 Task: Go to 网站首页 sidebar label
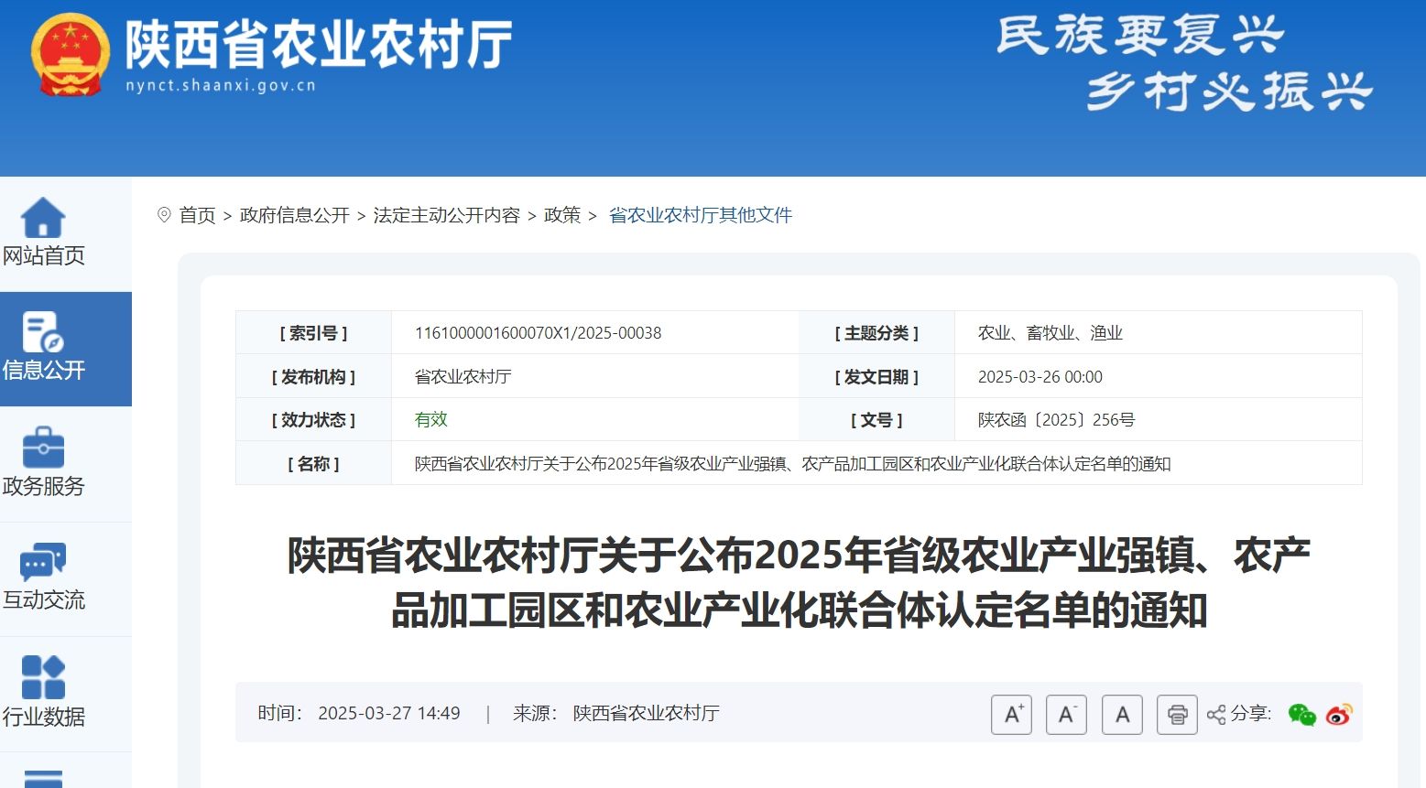(x=43, y=255)
